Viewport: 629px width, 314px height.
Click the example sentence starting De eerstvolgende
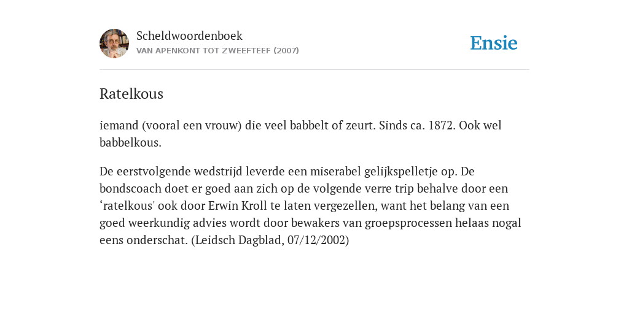310,206
